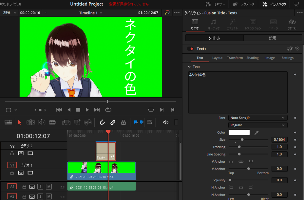Stop playback
Image resolution: width=304 pixels, height=200 pixels.
click(78, 110)
